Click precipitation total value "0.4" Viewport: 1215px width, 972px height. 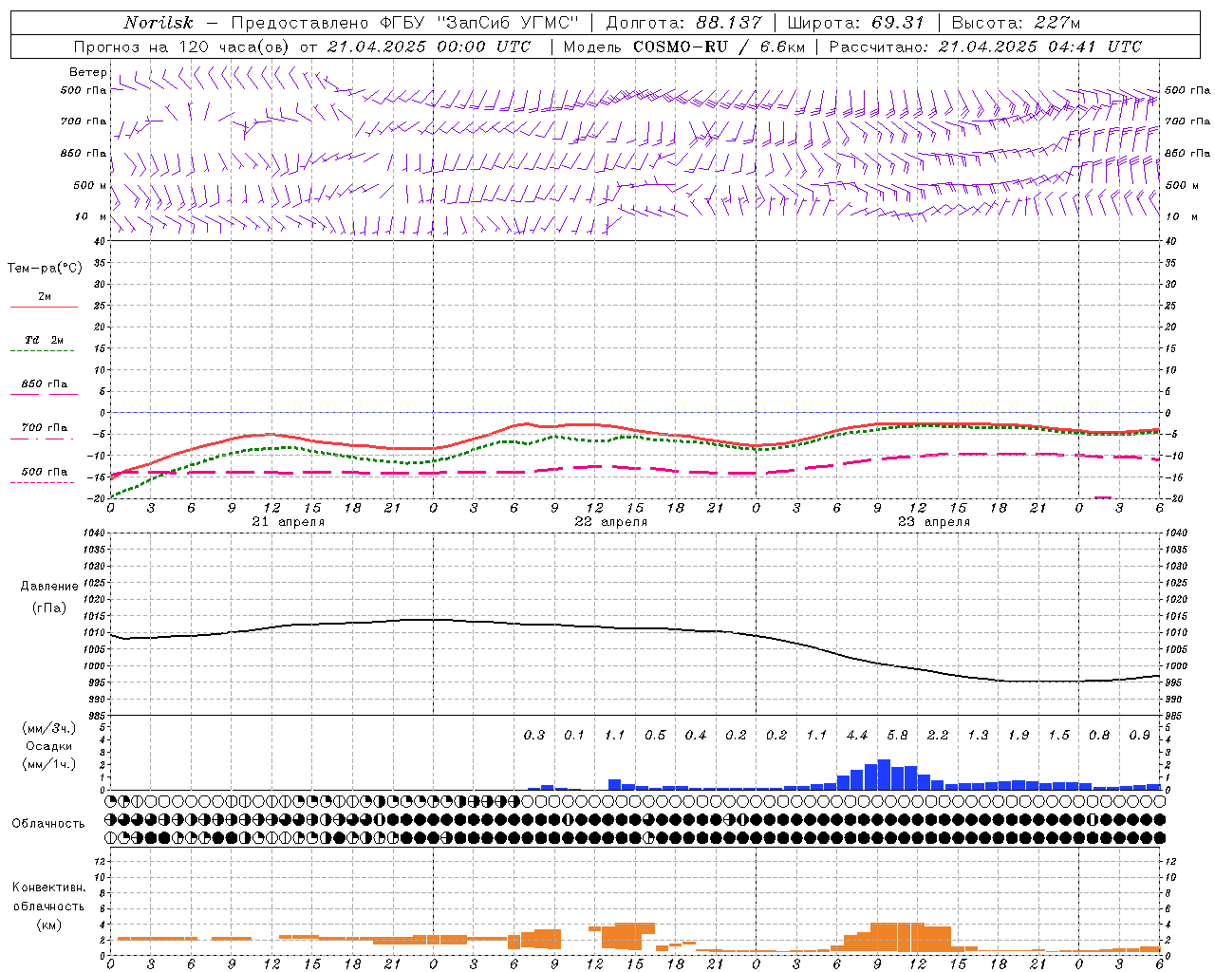coord(696,735)
